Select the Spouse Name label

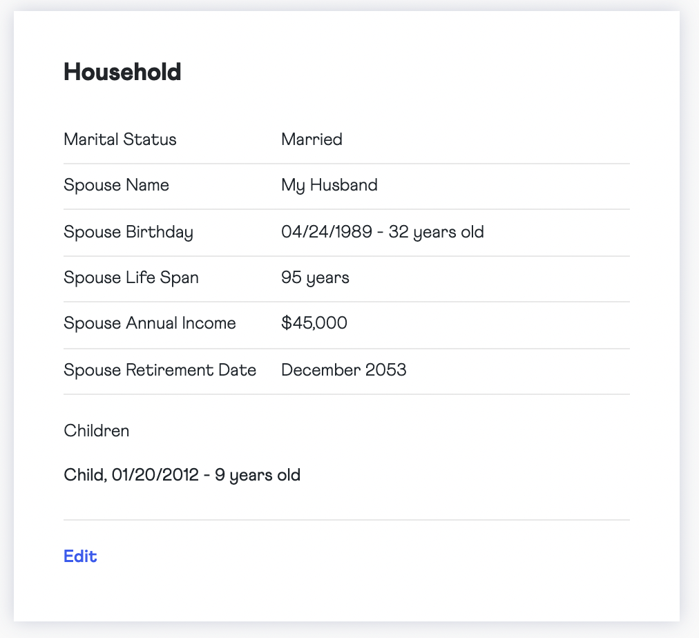click(116, 185)
